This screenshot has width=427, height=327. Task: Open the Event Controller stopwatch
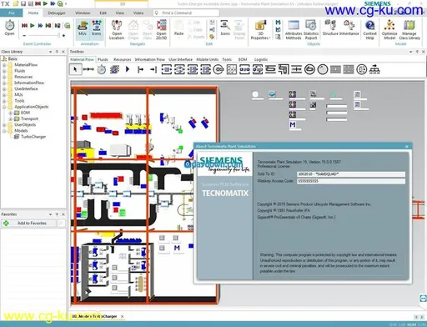pos(9,28)
